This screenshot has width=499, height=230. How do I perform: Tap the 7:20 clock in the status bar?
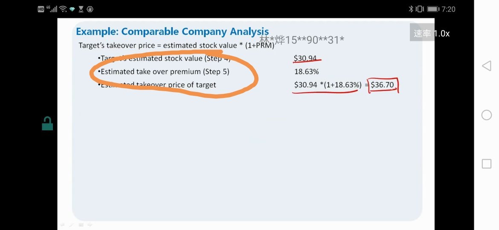pos(448,9)
